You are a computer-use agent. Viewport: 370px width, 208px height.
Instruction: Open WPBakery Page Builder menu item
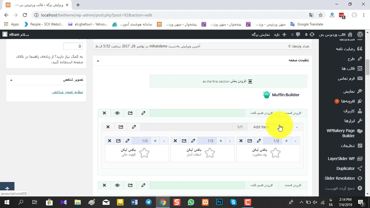coord(344,133)
